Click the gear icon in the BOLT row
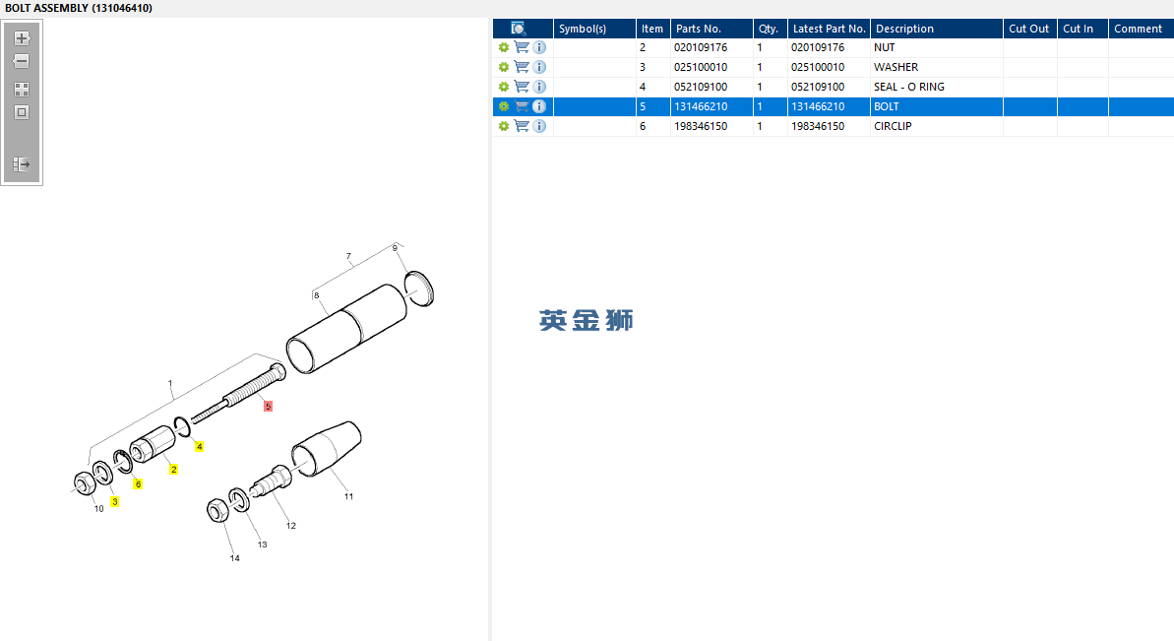The height and width of the screenshot is (641, 1174). coord(504,106)
